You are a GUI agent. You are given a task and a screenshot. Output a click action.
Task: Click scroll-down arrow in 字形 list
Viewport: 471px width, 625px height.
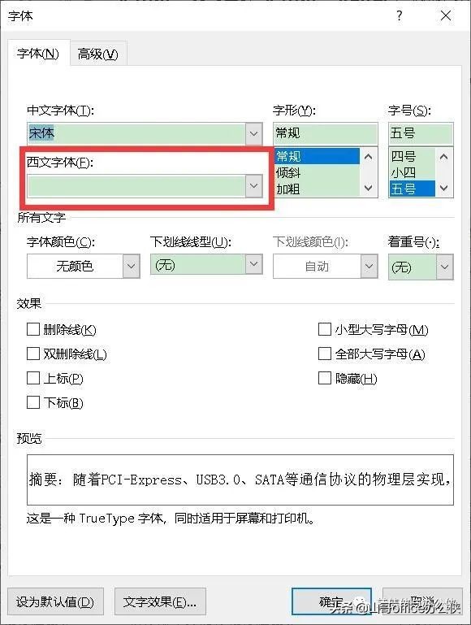(369, 188)
